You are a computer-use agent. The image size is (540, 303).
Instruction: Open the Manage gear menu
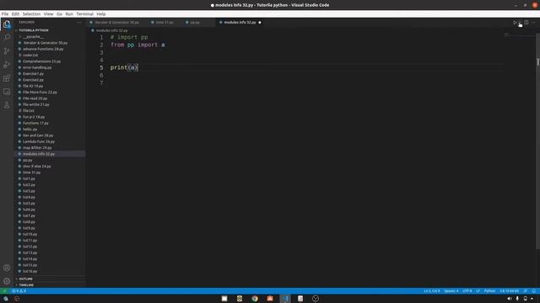pyautogui.click(x=7, y=281)
